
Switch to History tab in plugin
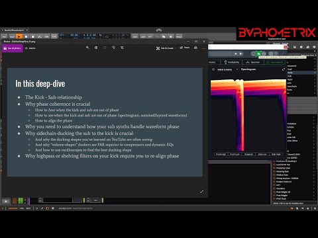(213, 62)
